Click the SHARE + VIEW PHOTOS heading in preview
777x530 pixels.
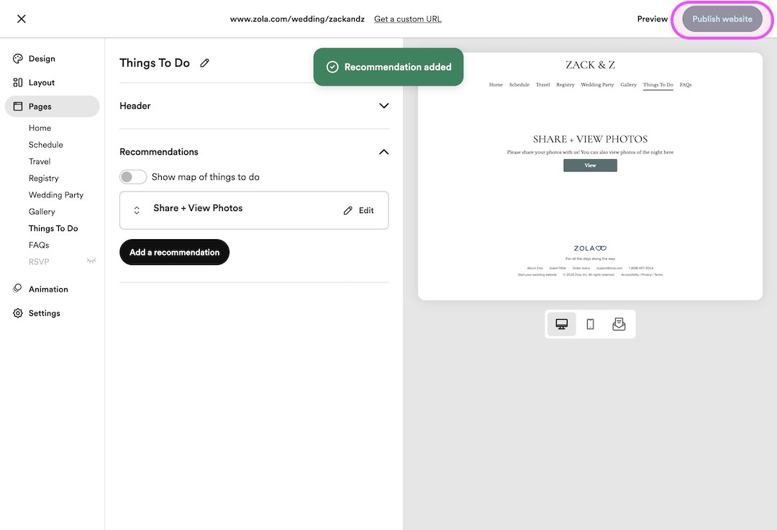tap(590, 139)
